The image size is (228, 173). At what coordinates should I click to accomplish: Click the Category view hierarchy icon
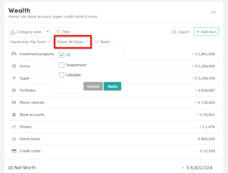[x=13, y=32]
